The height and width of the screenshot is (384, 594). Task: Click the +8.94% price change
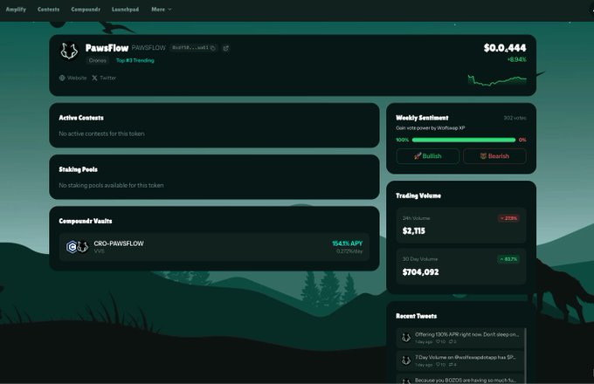point(516,59)
